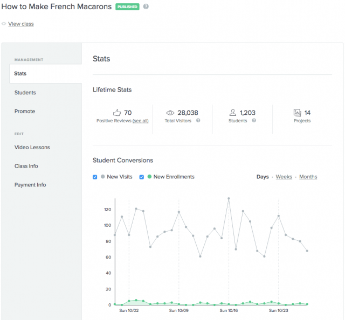Click the help icon next to Total Visitors
Screen dimensions: 345x320
pyautogui.click(x=198, y=121)
